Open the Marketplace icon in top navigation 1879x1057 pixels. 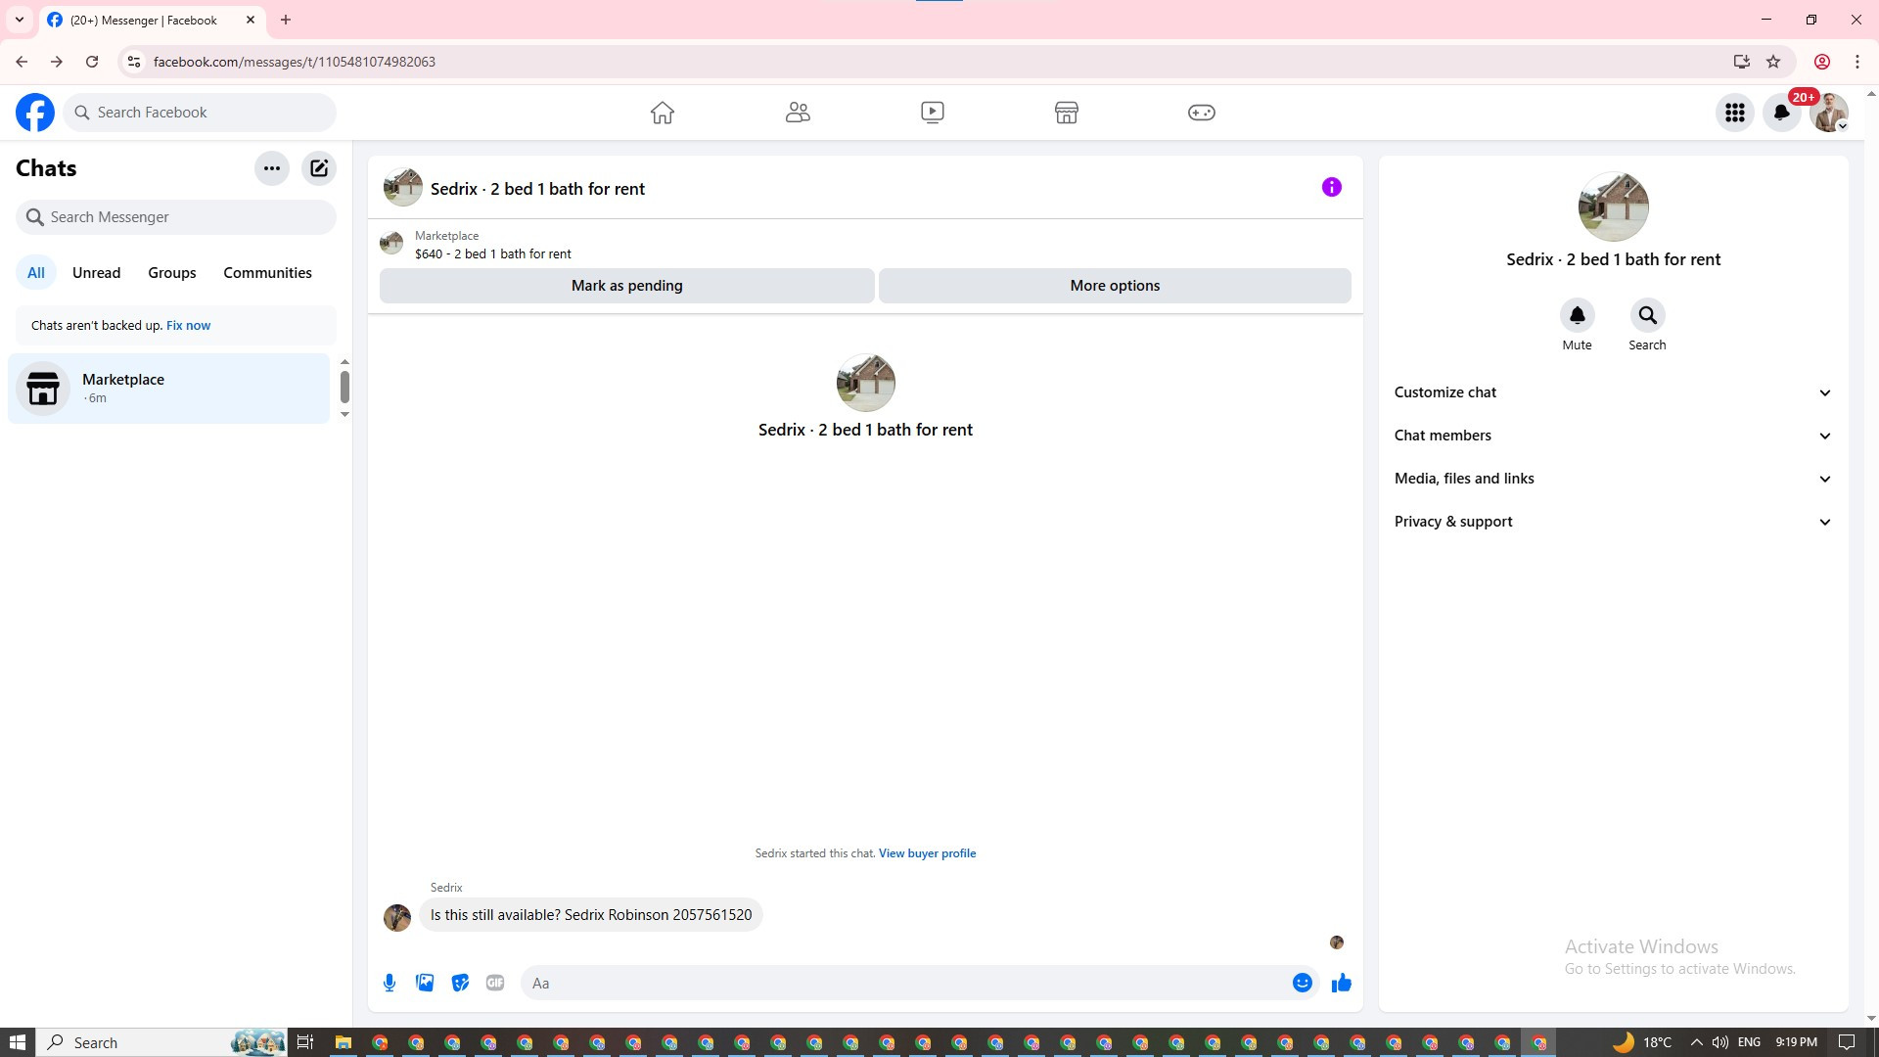point(1067,113)
